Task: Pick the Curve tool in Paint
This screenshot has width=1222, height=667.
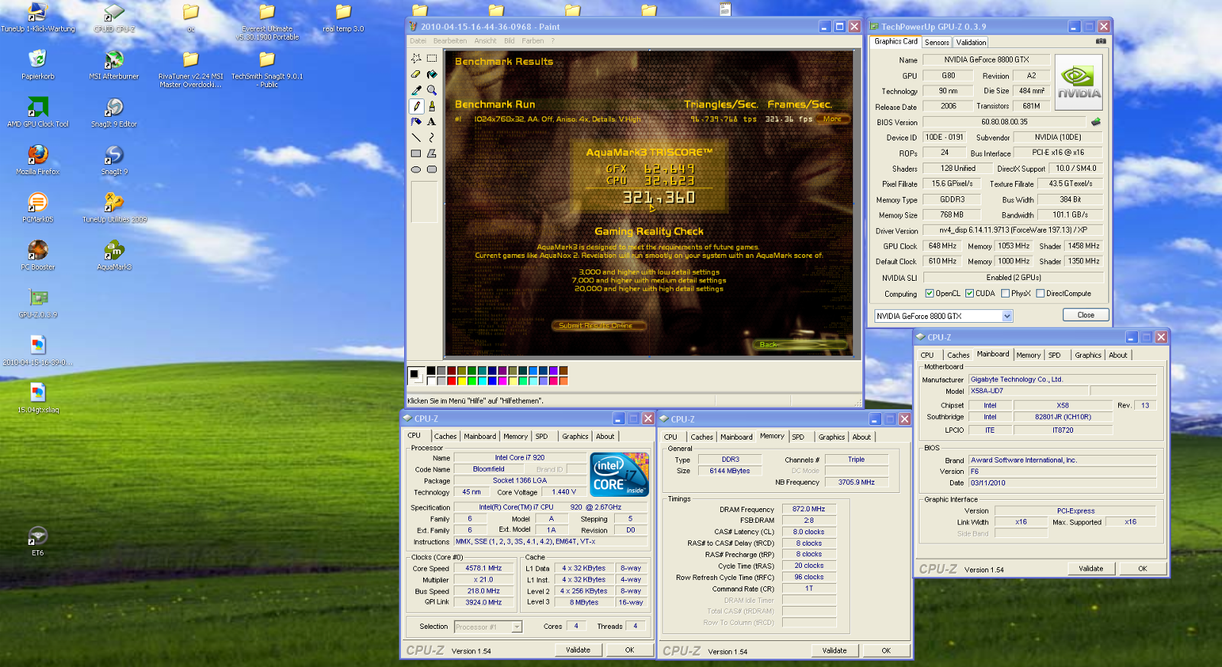Action: [432, 137]
